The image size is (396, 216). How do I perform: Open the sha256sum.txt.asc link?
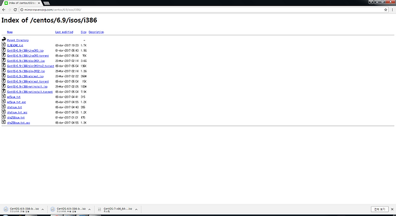[19, 123]
